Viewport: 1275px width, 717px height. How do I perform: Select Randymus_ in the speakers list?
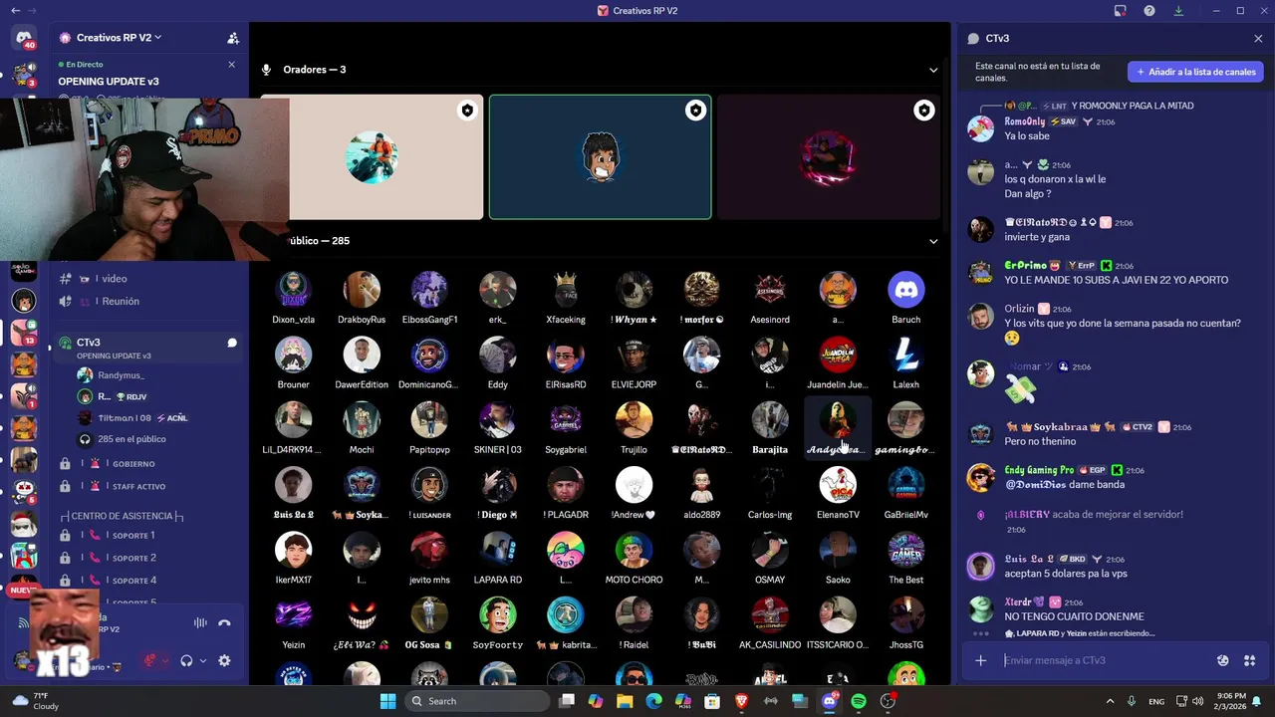coord(121,375)
